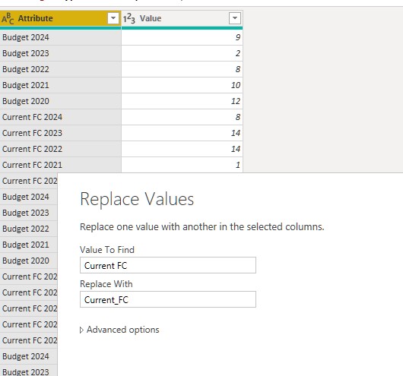This screenshot has width=403, height=376.
Task: Click value 8 in the Budget 2022 row
Action: [182, 69]
